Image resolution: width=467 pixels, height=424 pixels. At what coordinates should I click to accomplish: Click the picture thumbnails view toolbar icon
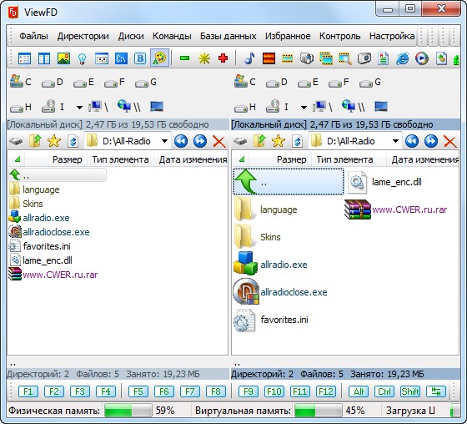point(63,58)
